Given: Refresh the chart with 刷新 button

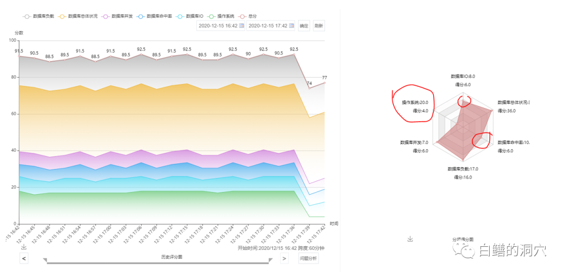Looking at the screenshot, I should point(319,26).
